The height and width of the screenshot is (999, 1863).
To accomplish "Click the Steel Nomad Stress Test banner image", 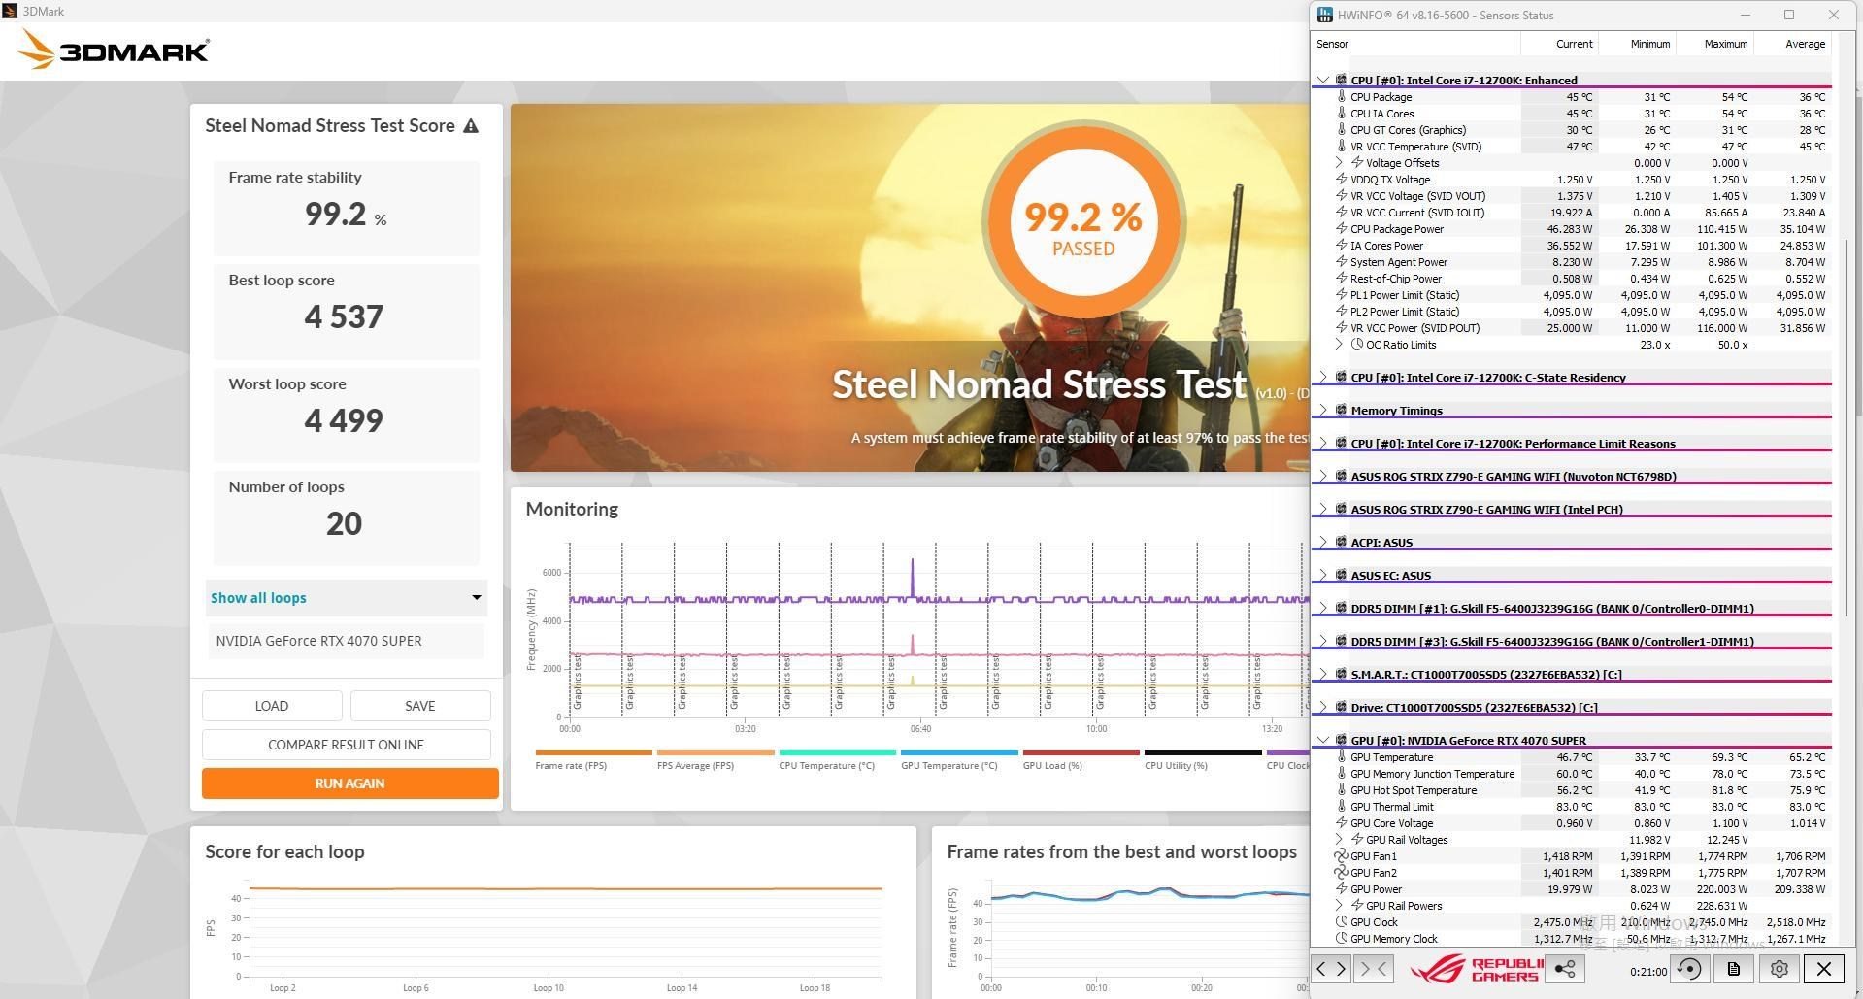I will pyautogui.click(x=910, y=287).
